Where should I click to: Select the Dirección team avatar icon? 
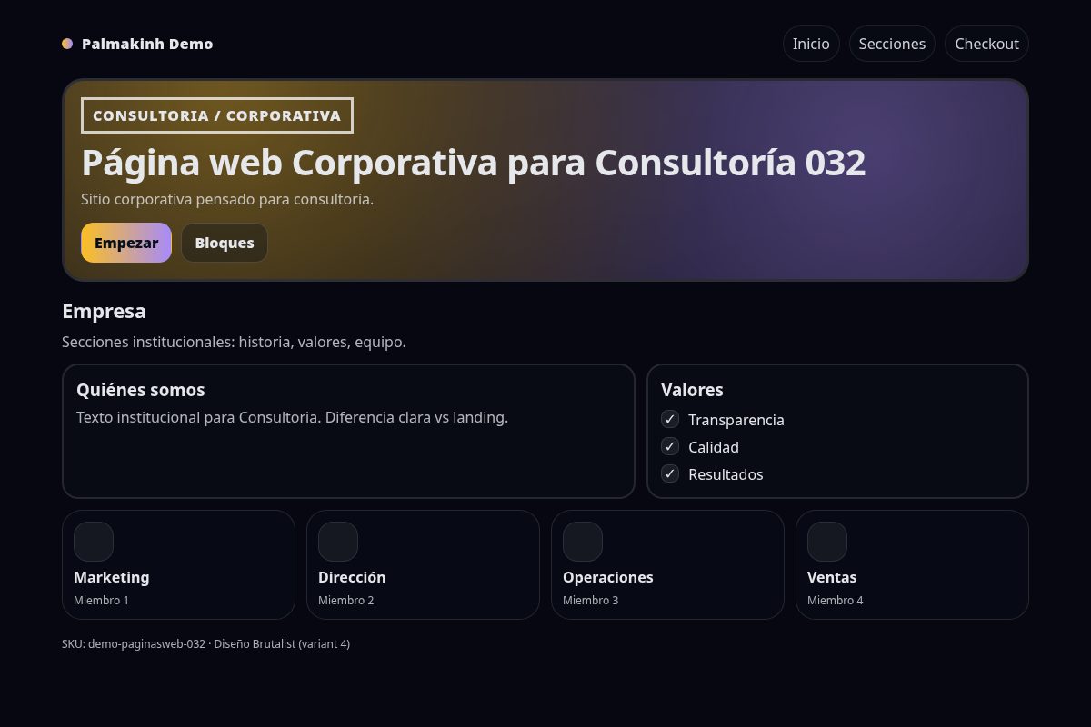coord(338,541)
